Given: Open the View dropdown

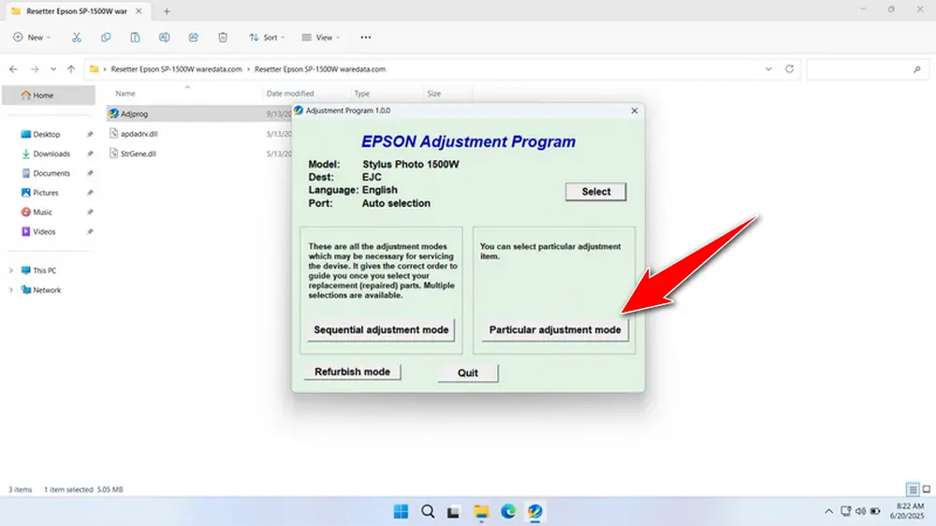Looking at the screenshot, I should 320,37.
